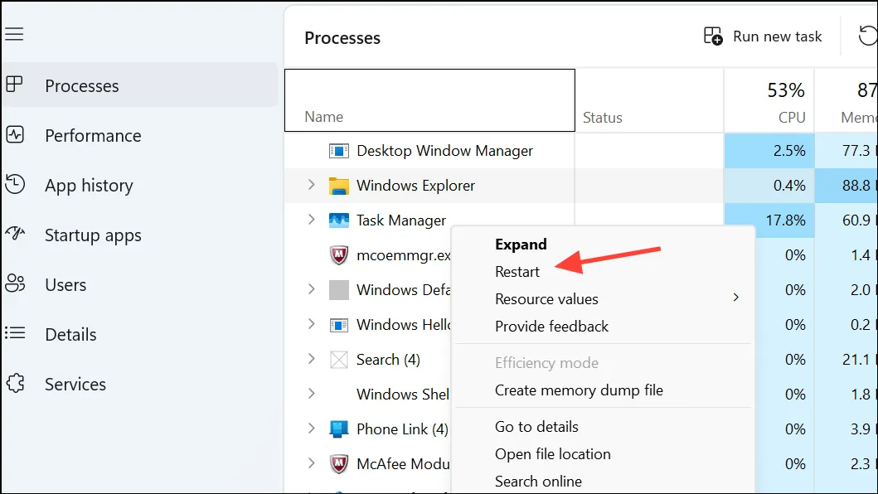Click the Windows Defender gray icon
The height and width of the screenshot is (494, 878).
click(x=339, y=289)
